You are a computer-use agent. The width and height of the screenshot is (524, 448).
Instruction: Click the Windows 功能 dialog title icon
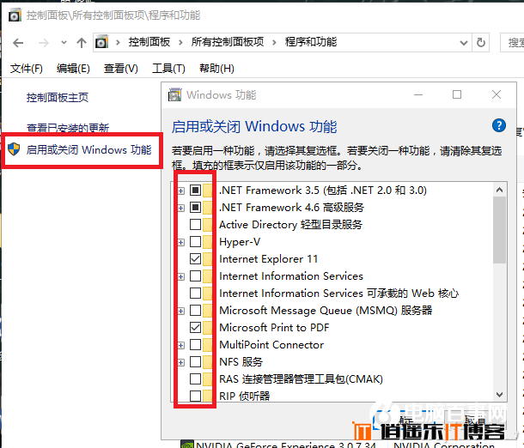click(174, 95)
